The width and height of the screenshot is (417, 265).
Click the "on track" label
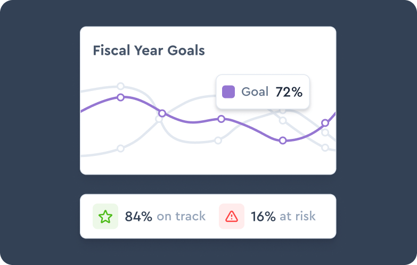(x=181, y=217)
